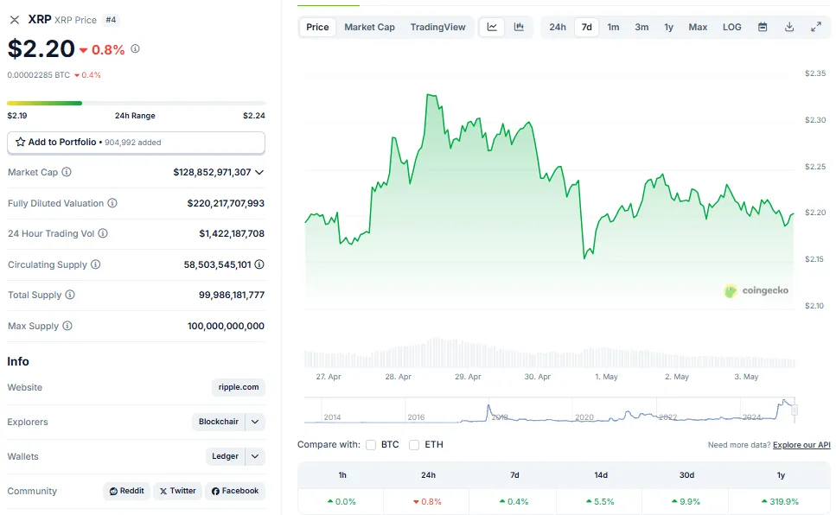Open the Max Supply info icon
Screen dimensions: 836x515
(x=67, y=325)
